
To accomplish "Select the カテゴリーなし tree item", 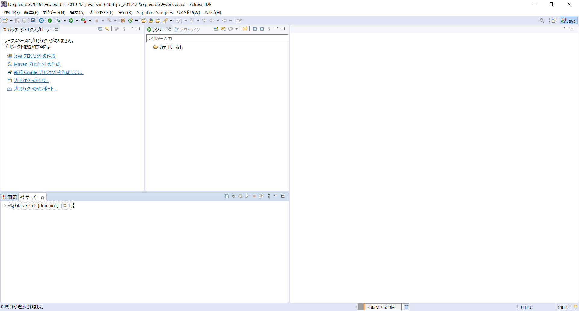I will point(168,47).
